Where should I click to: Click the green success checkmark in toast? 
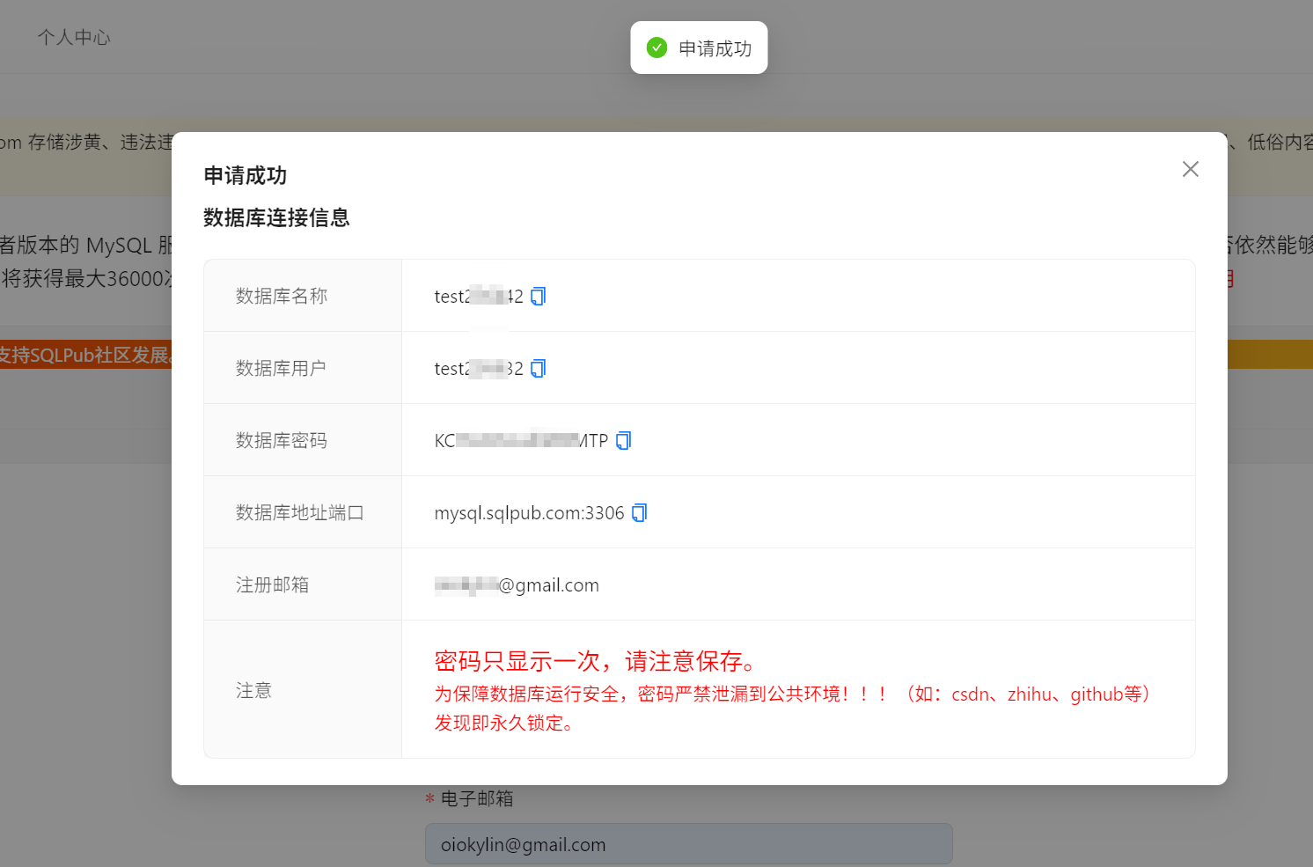click(656, 48)
